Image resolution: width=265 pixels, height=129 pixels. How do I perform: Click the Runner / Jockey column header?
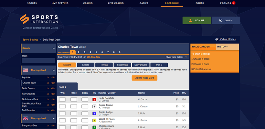[107, 93]
